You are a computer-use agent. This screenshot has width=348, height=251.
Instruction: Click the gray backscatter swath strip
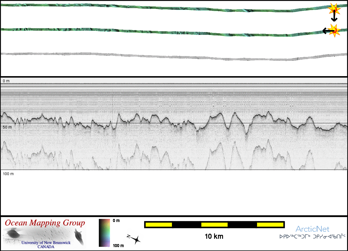click(167, 56)
